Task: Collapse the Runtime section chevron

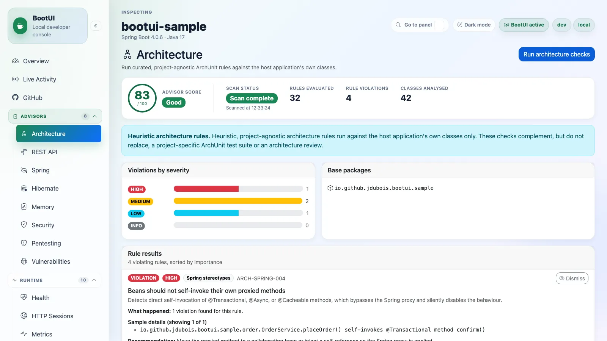Action: (x=94, y=280)
